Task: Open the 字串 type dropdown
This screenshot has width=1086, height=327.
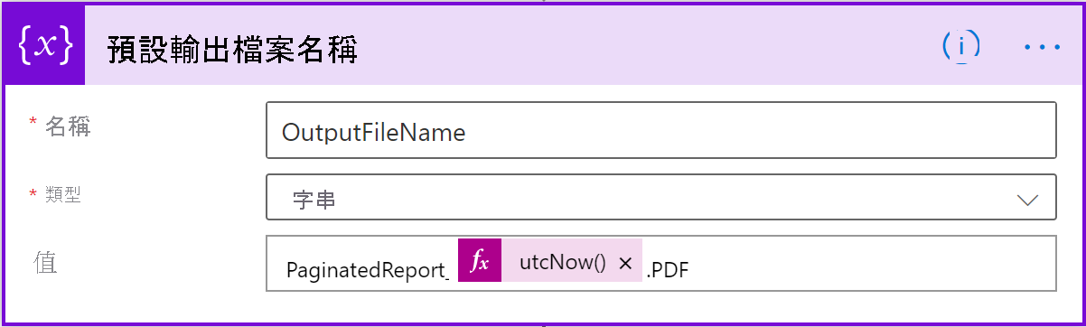Action: (661, 197)
